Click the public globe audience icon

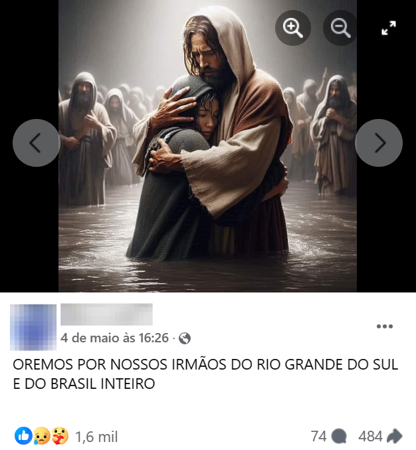(x=185, y=338)
